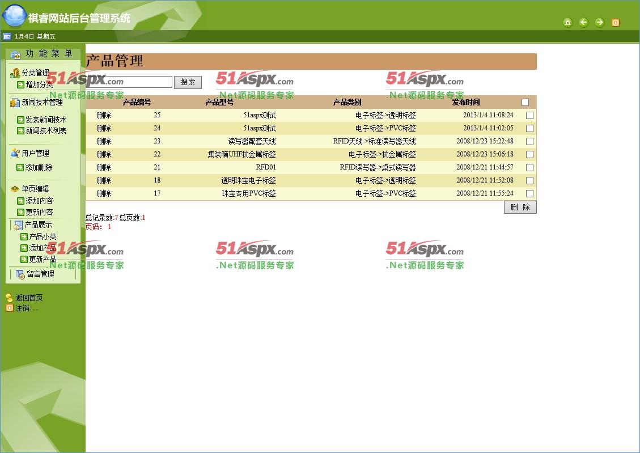Open 分类管理 menu section

[36, 73]
